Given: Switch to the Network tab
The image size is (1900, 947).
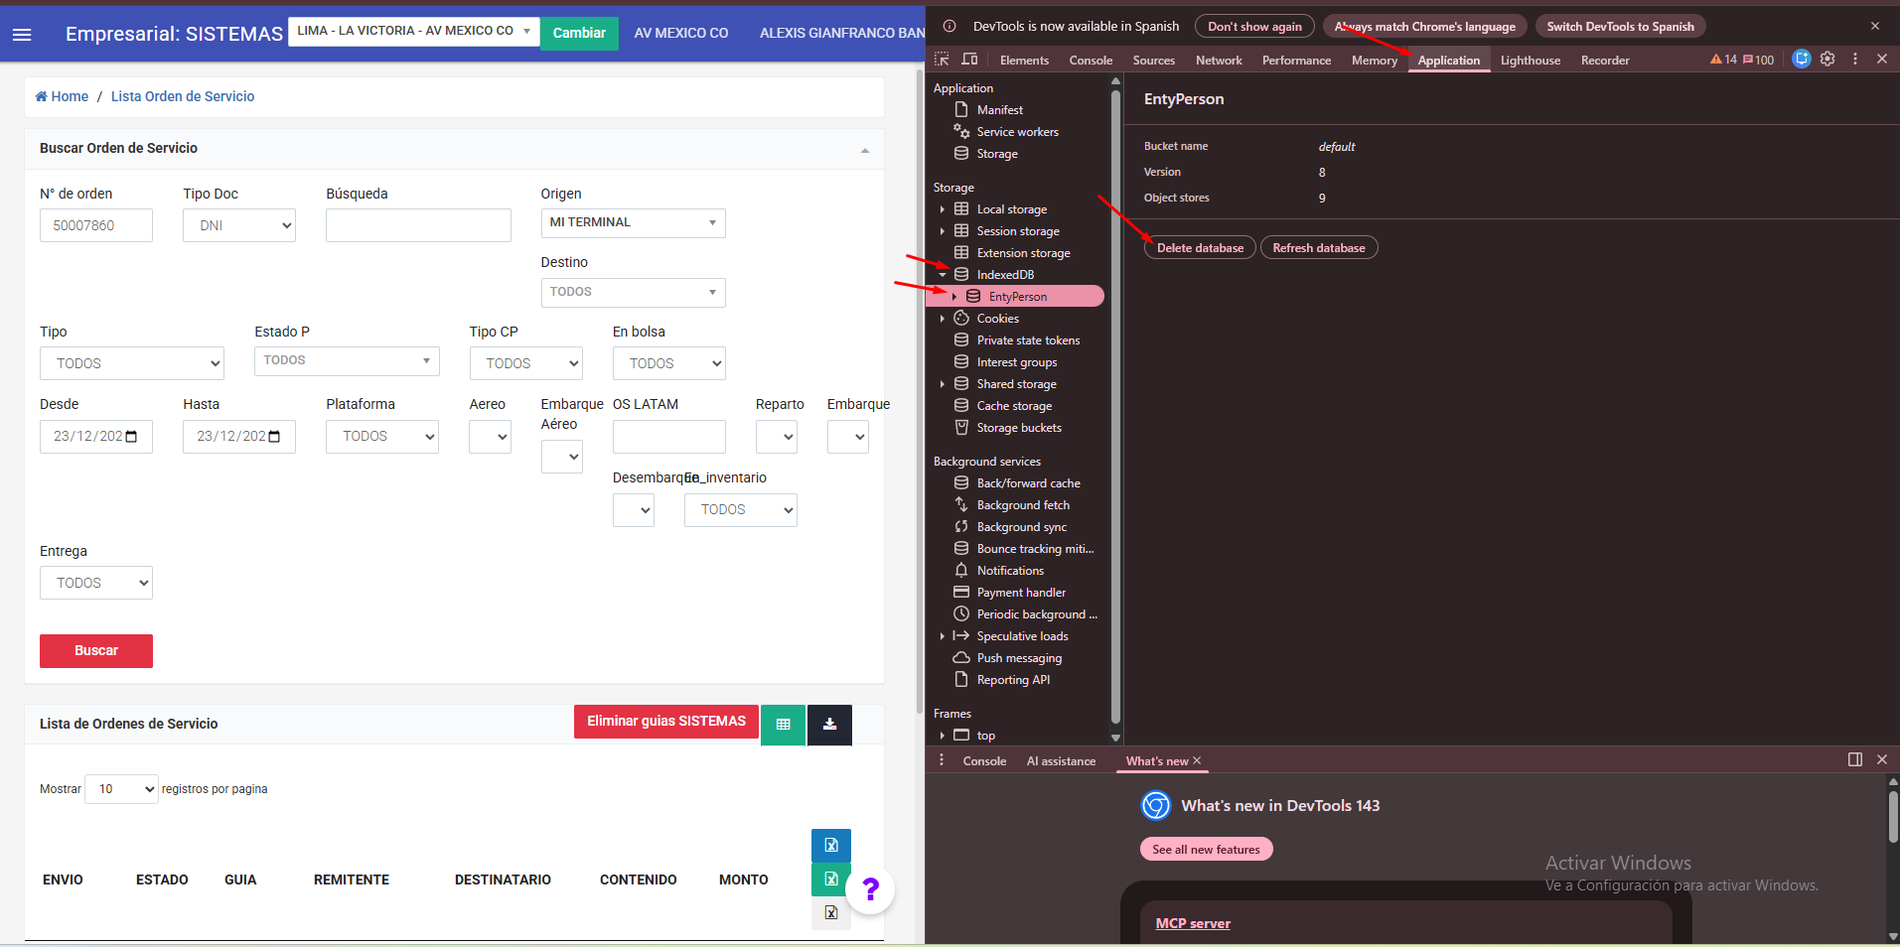Looking at the screenshot, I should tap(1219, 61).
